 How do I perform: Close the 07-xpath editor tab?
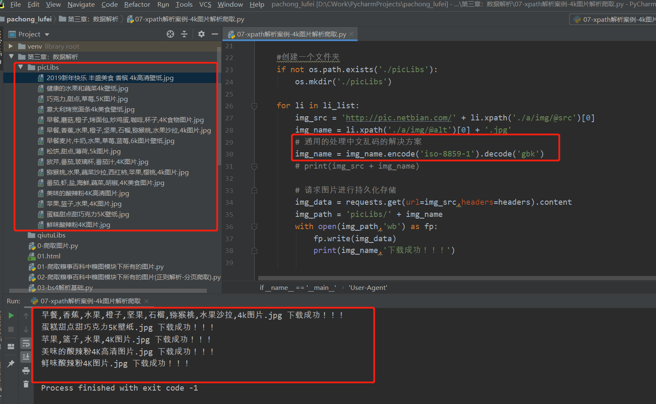[351, 34]
